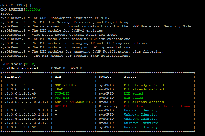Click the sysORDescr.10 output line
Screen dimensions: 205x136
65,56
